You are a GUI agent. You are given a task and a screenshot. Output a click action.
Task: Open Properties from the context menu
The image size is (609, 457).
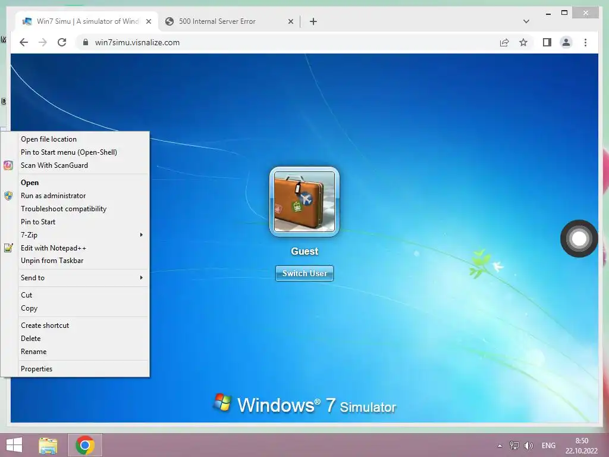click(x=76, y=369)
